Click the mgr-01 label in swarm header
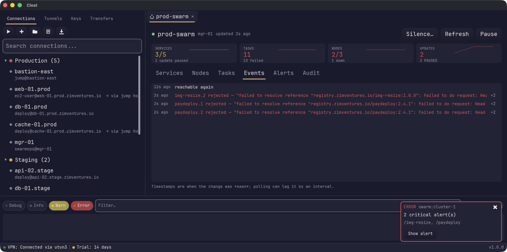 205,34
